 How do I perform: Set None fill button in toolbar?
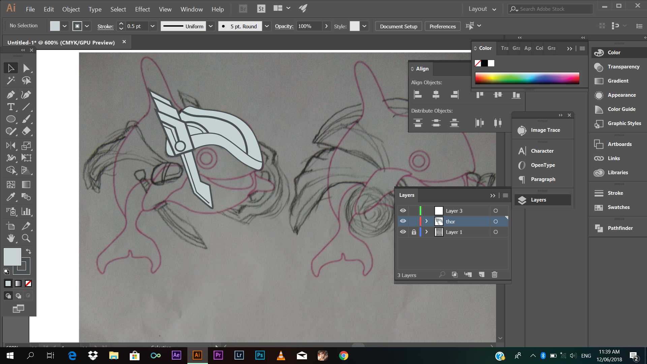click(x=28, y=283)
